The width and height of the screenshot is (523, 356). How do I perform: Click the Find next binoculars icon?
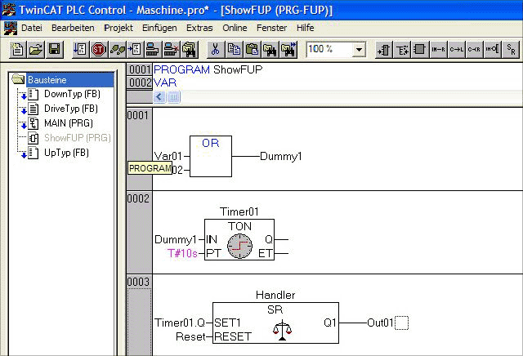288,50
